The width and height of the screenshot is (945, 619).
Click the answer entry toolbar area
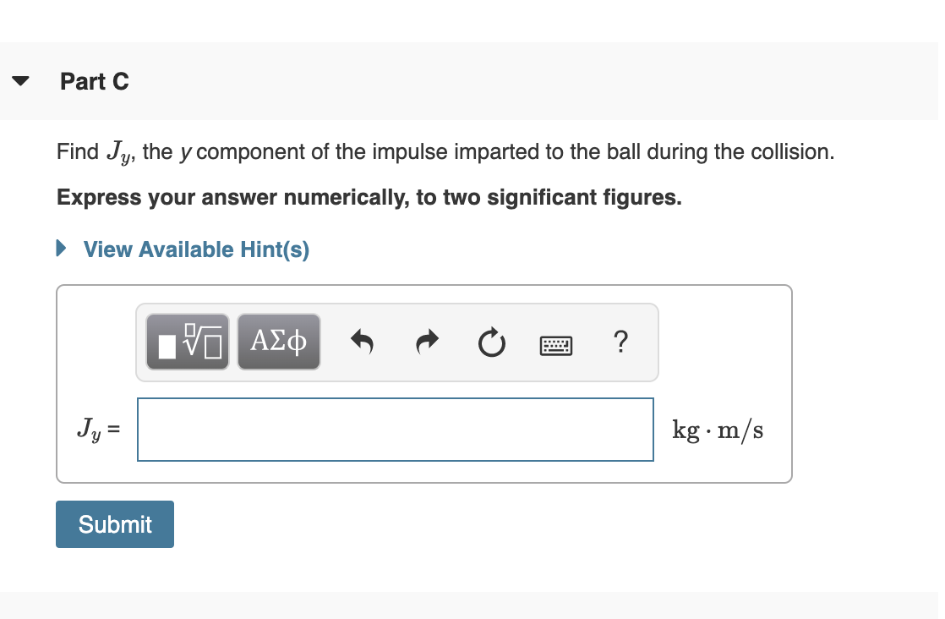tap(396, 342)
